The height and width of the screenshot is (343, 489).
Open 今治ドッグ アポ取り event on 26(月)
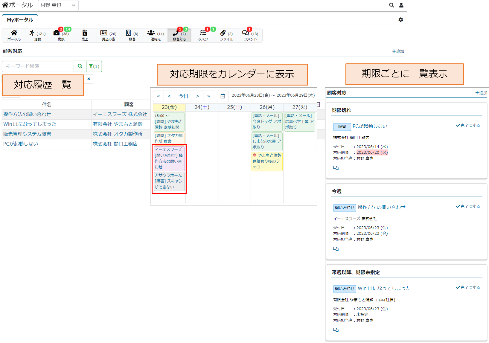pos(267,121)
